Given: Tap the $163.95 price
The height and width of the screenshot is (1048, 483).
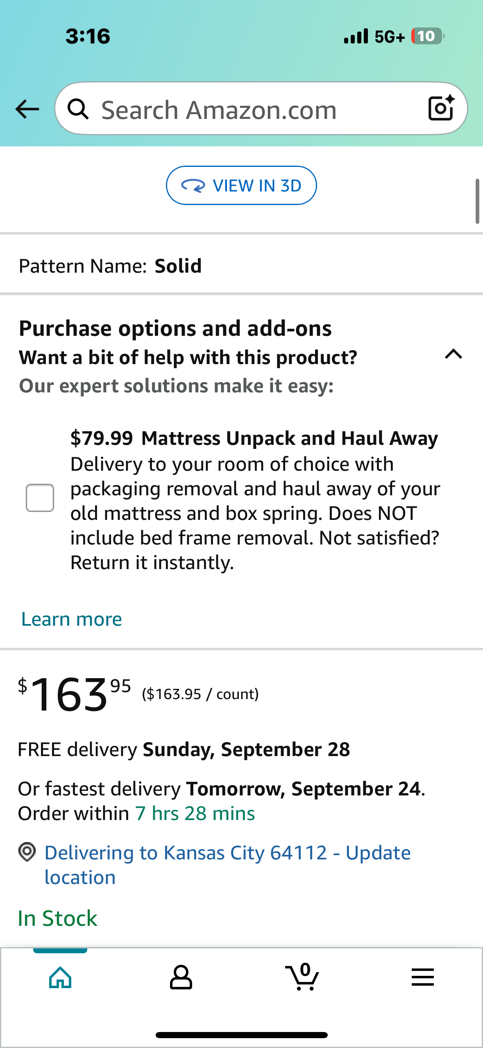Looking at the screenshot, I should pos(75,694).
